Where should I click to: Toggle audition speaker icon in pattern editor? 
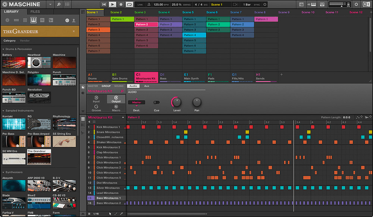[x=90, y=122]
